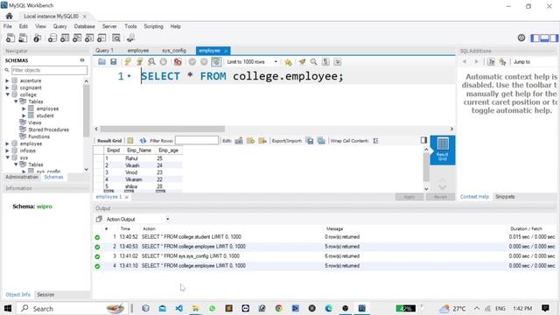Create a new table icon
This screenshot has width=560, height=315.
(x=65, y=38)
